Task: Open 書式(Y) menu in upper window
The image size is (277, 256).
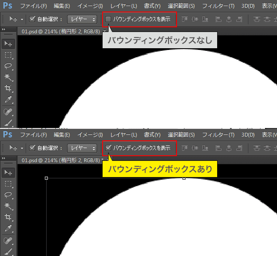Action: 152,6
